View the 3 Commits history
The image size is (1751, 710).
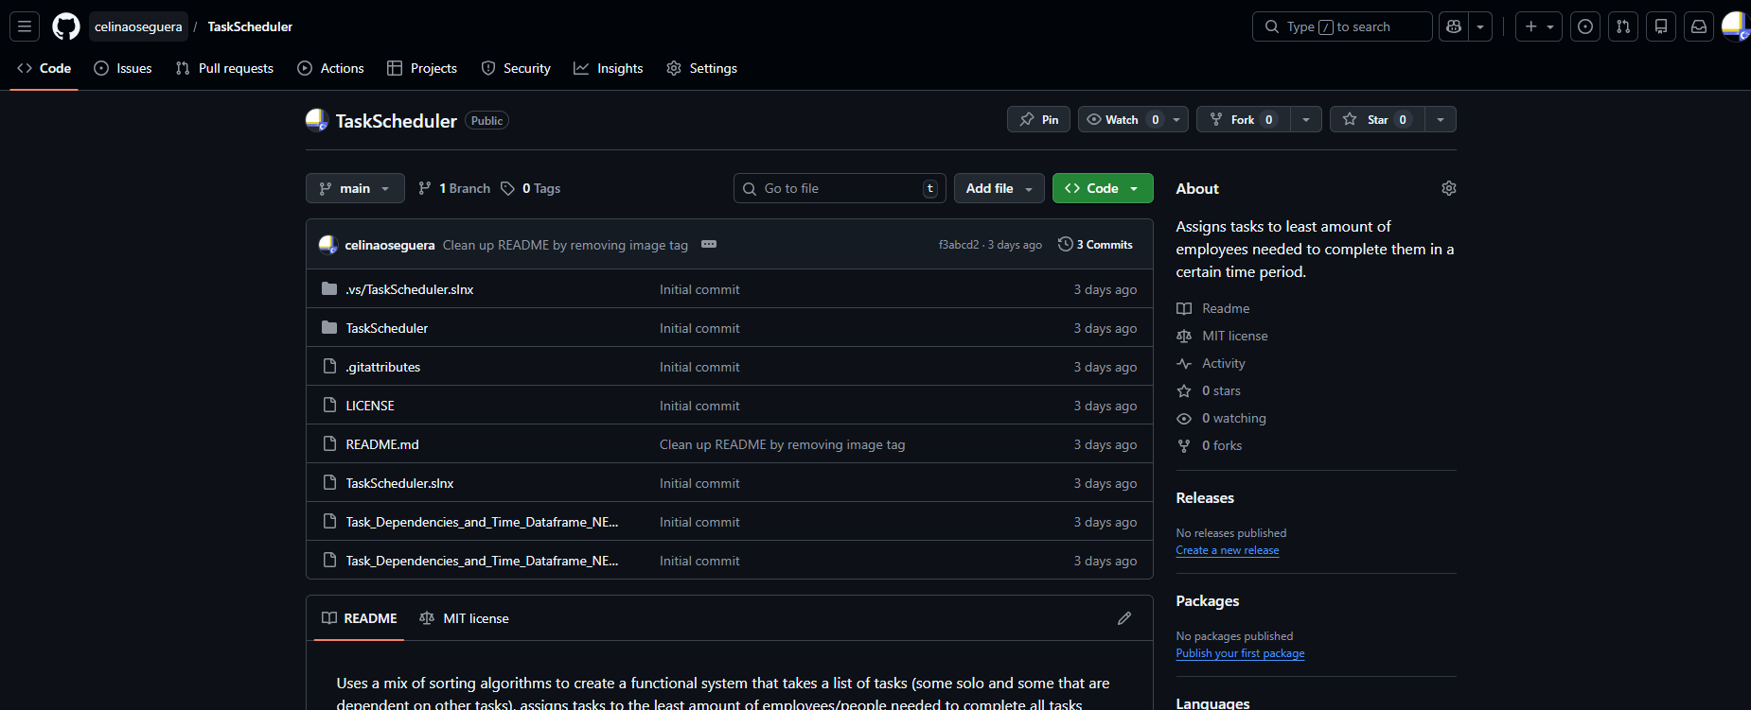pyautogui.click(x=1095, y=244)
